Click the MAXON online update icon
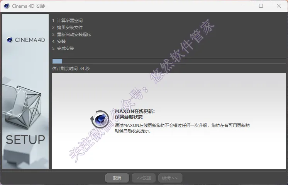This screenshot has height=185, width=288. click(x=100, y=119)
